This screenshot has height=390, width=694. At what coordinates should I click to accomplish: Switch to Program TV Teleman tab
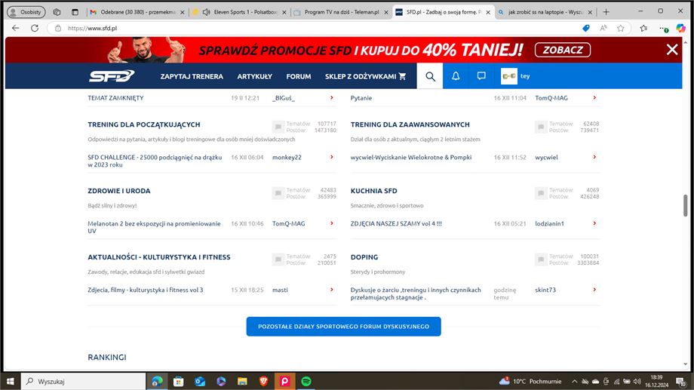341,12
